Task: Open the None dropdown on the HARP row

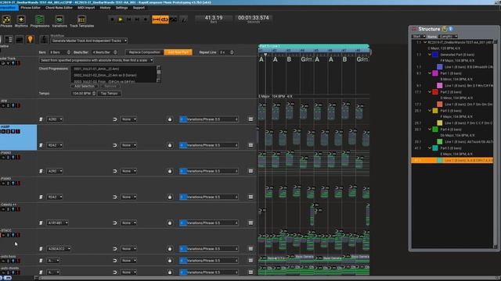Action: [128, 145]
